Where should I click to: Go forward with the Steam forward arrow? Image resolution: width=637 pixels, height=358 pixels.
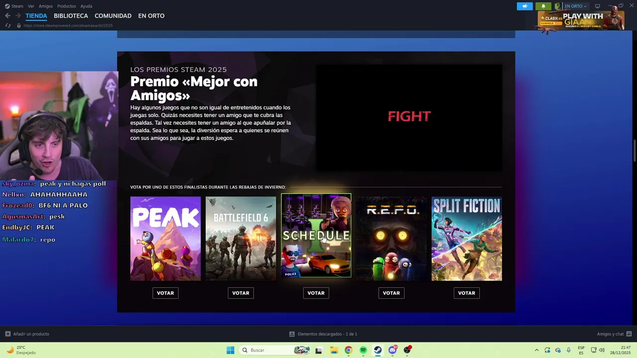pyautogui.click(x=18, y=16)
